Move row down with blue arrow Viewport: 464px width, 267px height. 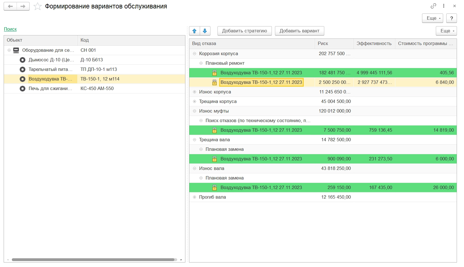pyautogui.click(x=205, y=31)
